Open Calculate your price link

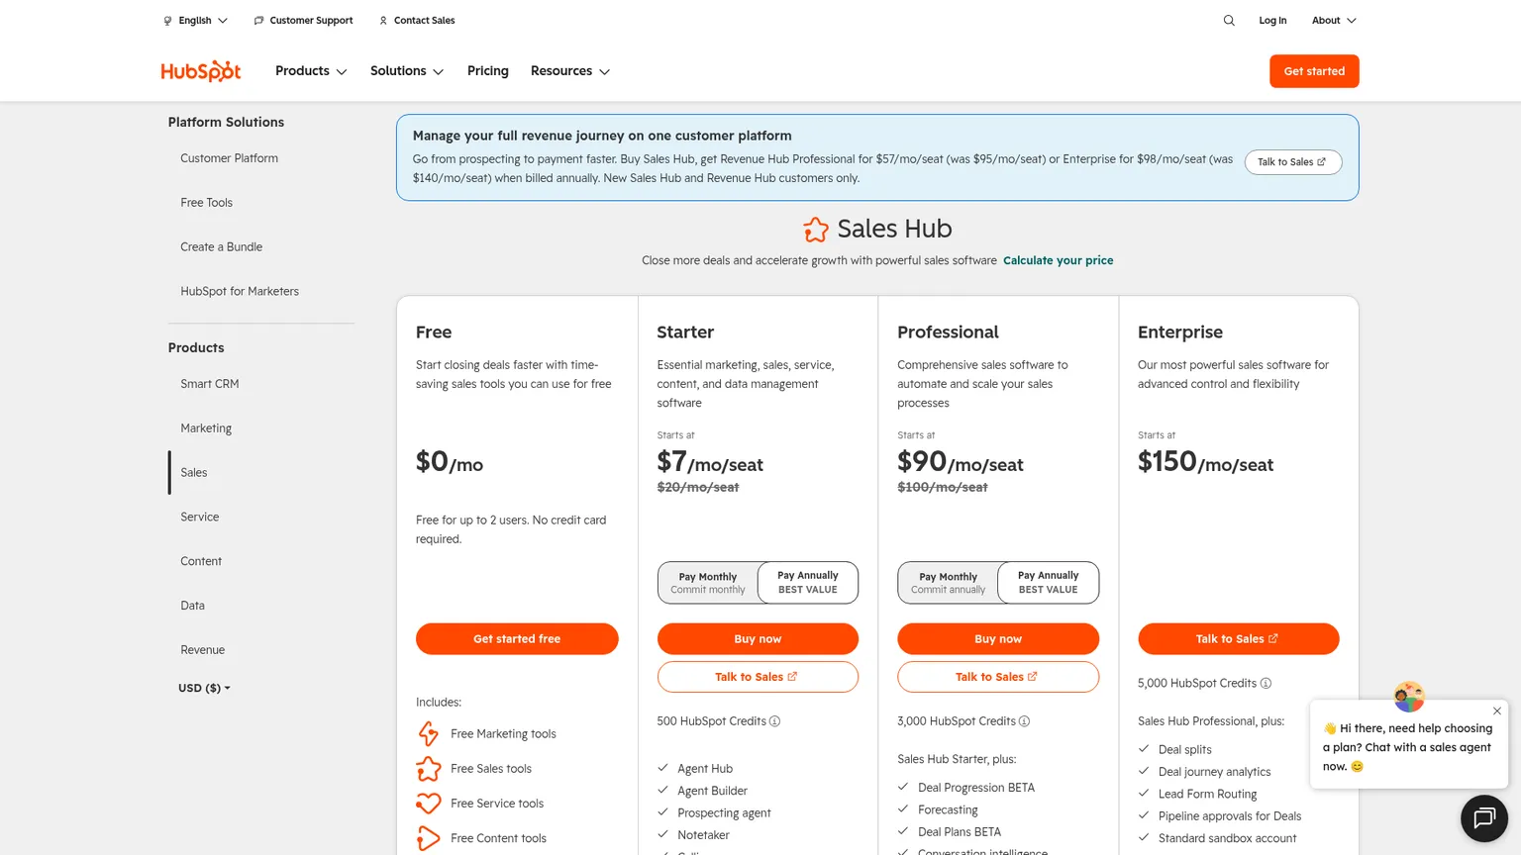1058,261
